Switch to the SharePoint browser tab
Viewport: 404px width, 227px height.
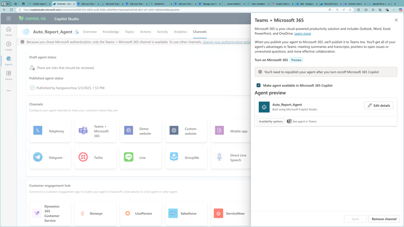point(161,4)
